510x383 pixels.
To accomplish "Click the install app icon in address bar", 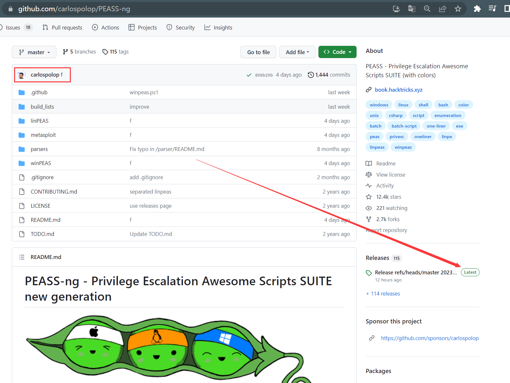I will coord(396,9).
